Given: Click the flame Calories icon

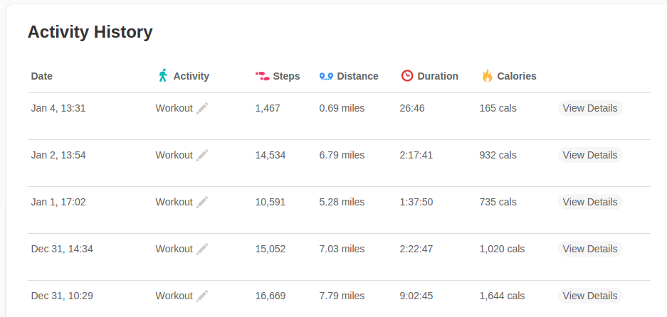Looking at the screenshot, I should (x=487, y=75).
